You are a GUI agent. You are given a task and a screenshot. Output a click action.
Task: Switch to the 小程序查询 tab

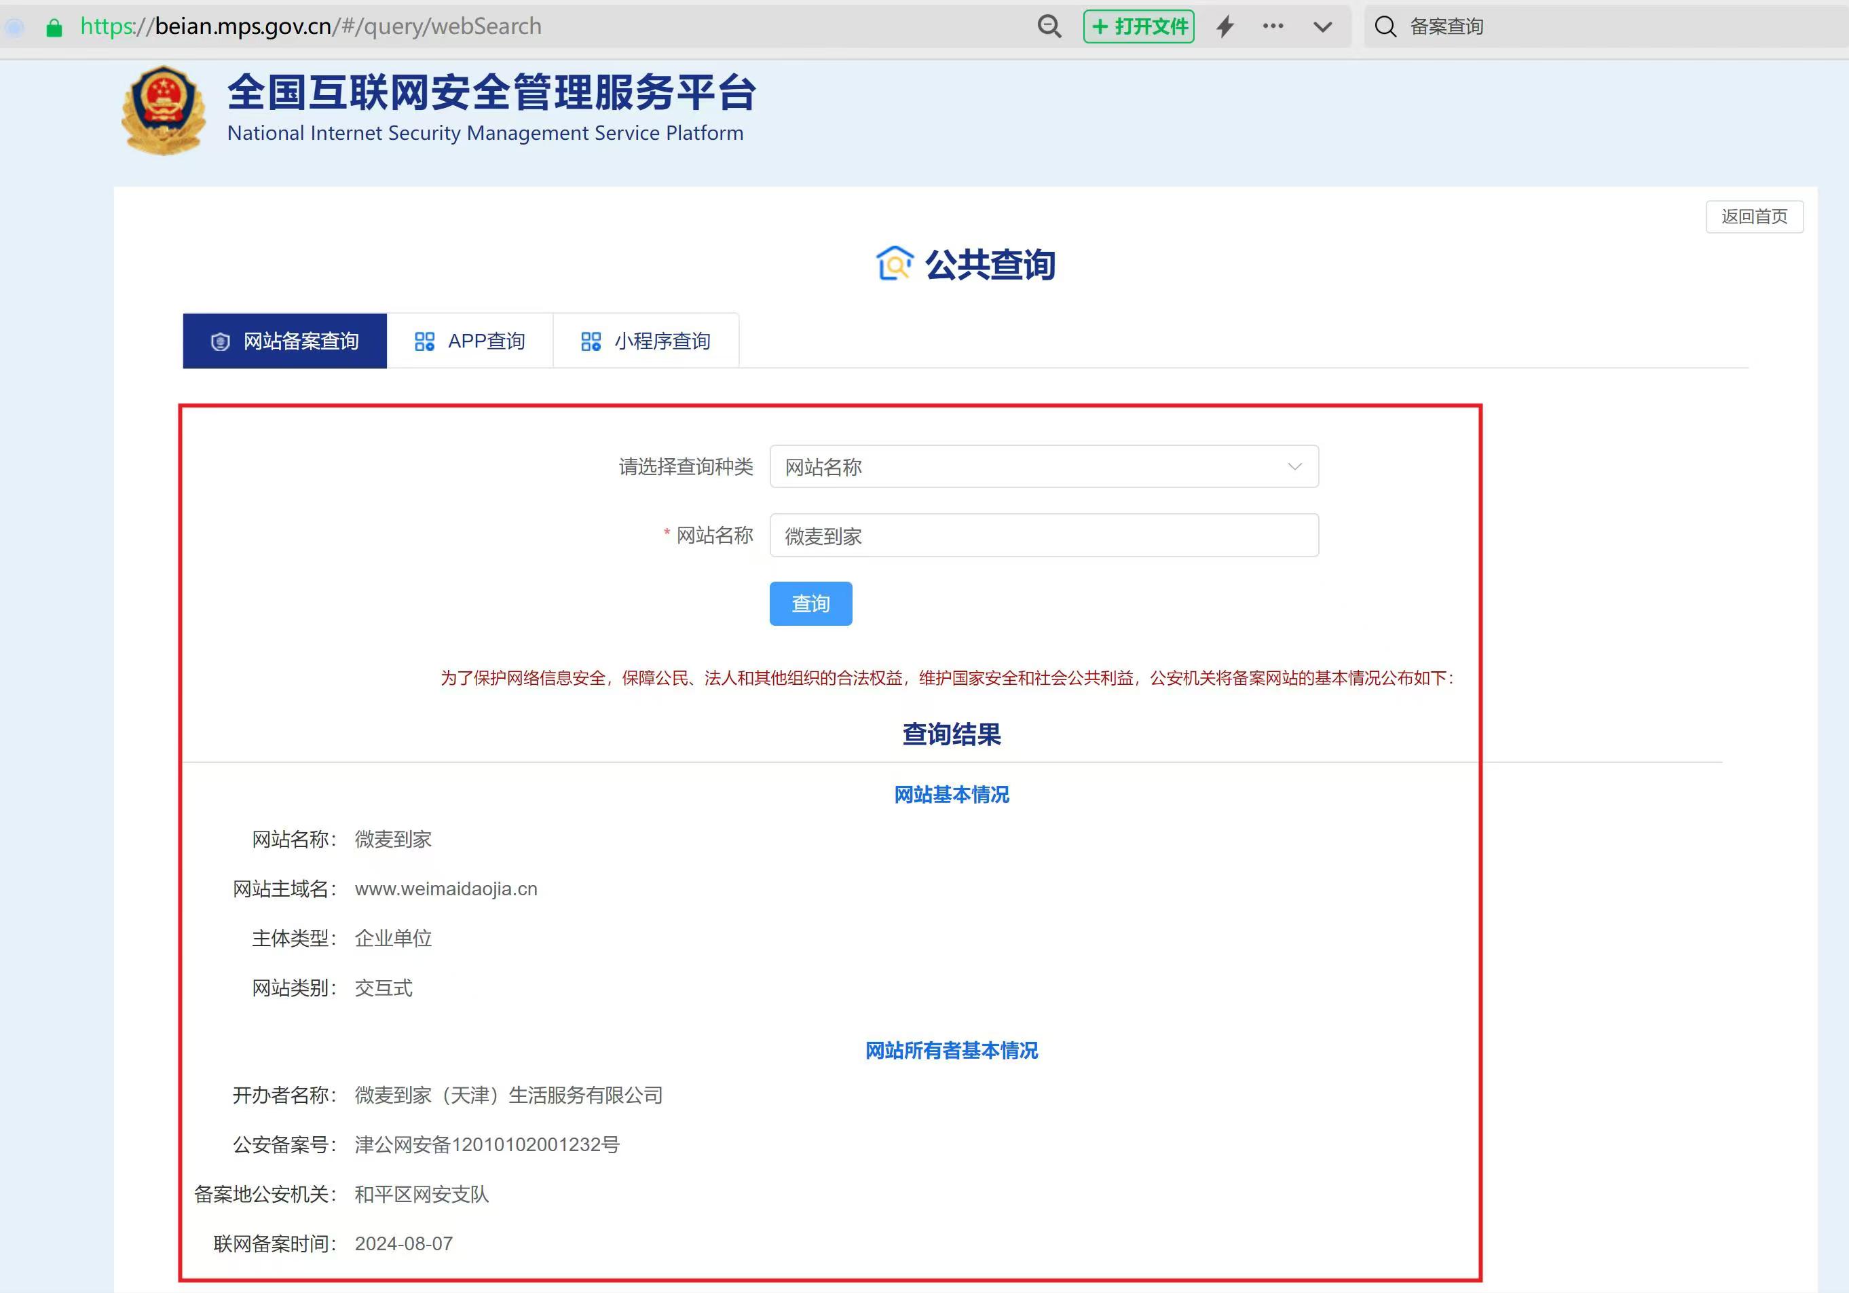pyautogui.click(x=646, y=341)
